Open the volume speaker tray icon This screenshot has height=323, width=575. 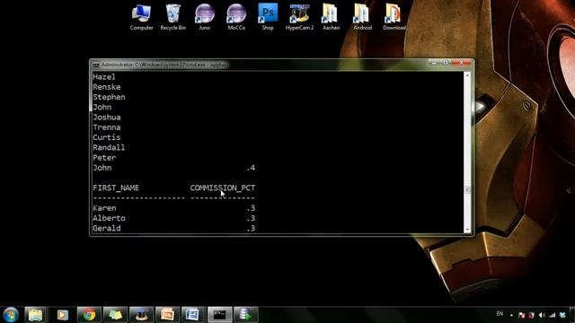tap(542, 315)
